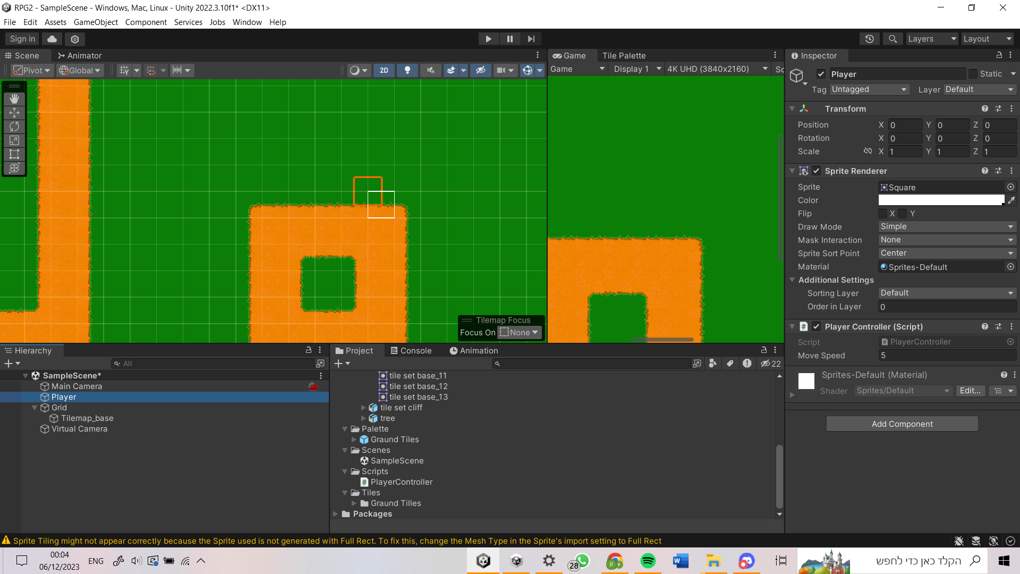Open the Draw Mode dropdown

pyautogui.click(x=947, y=227)
